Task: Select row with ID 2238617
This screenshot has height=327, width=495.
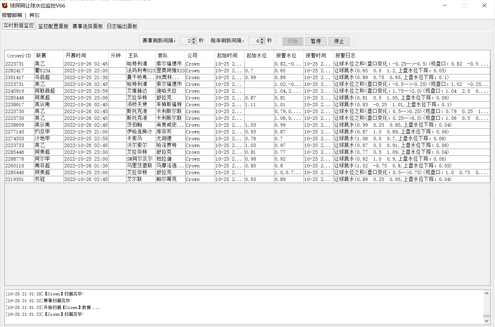Action: tap(247, 105)
